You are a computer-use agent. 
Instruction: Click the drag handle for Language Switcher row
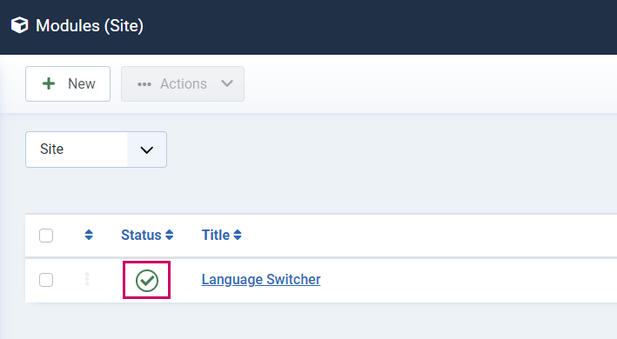[x=87, y=279]
